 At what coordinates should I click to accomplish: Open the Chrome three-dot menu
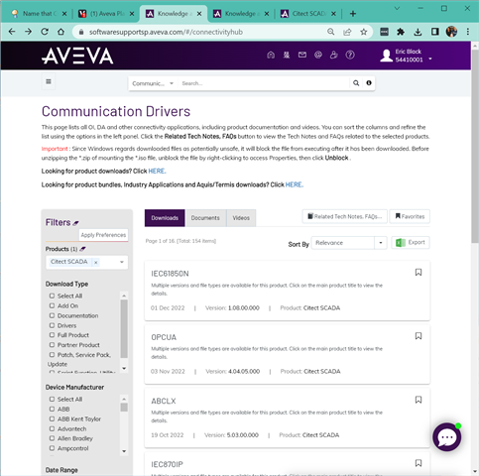click(x=468, y=32)
